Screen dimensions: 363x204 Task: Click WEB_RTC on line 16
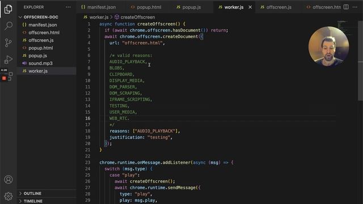click(x=119, y=118)
